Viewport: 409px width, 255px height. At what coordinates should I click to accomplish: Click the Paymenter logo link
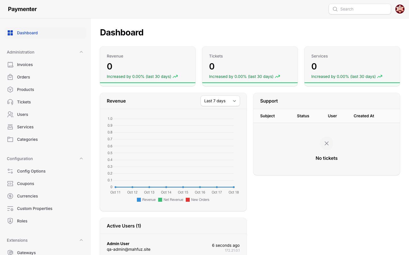[22, 9]
